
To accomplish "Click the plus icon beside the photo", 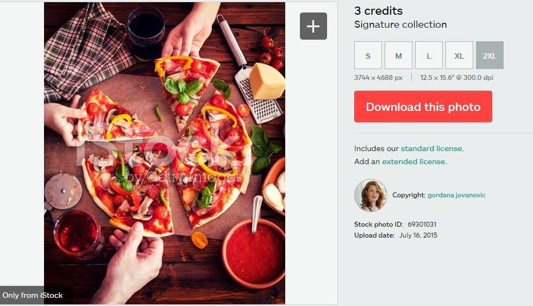I will point(313,26).
